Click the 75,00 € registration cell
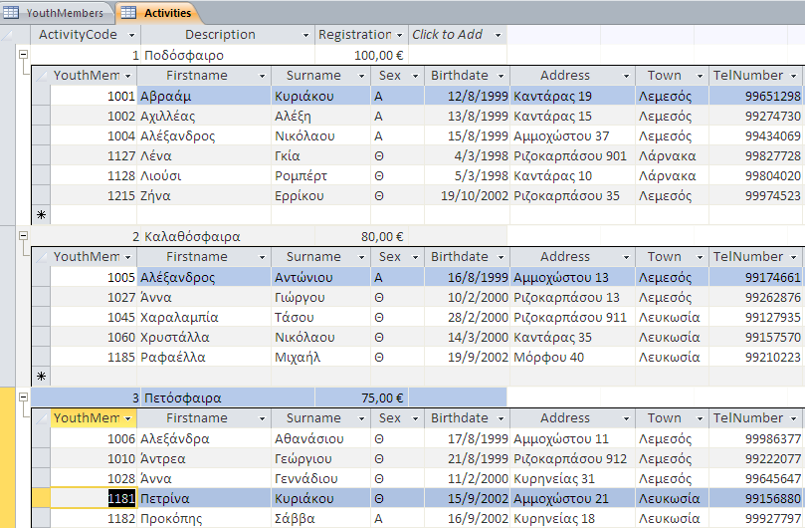This screenshot has height=528, width=805. click(361, 397)
